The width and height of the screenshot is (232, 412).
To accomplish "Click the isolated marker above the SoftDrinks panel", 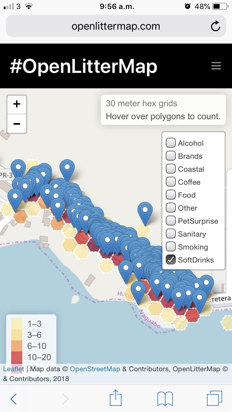I will click(x=145, y=212).
